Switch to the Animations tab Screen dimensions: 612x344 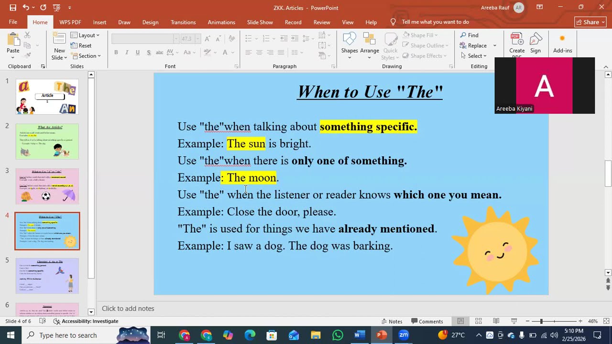(221, 22)
